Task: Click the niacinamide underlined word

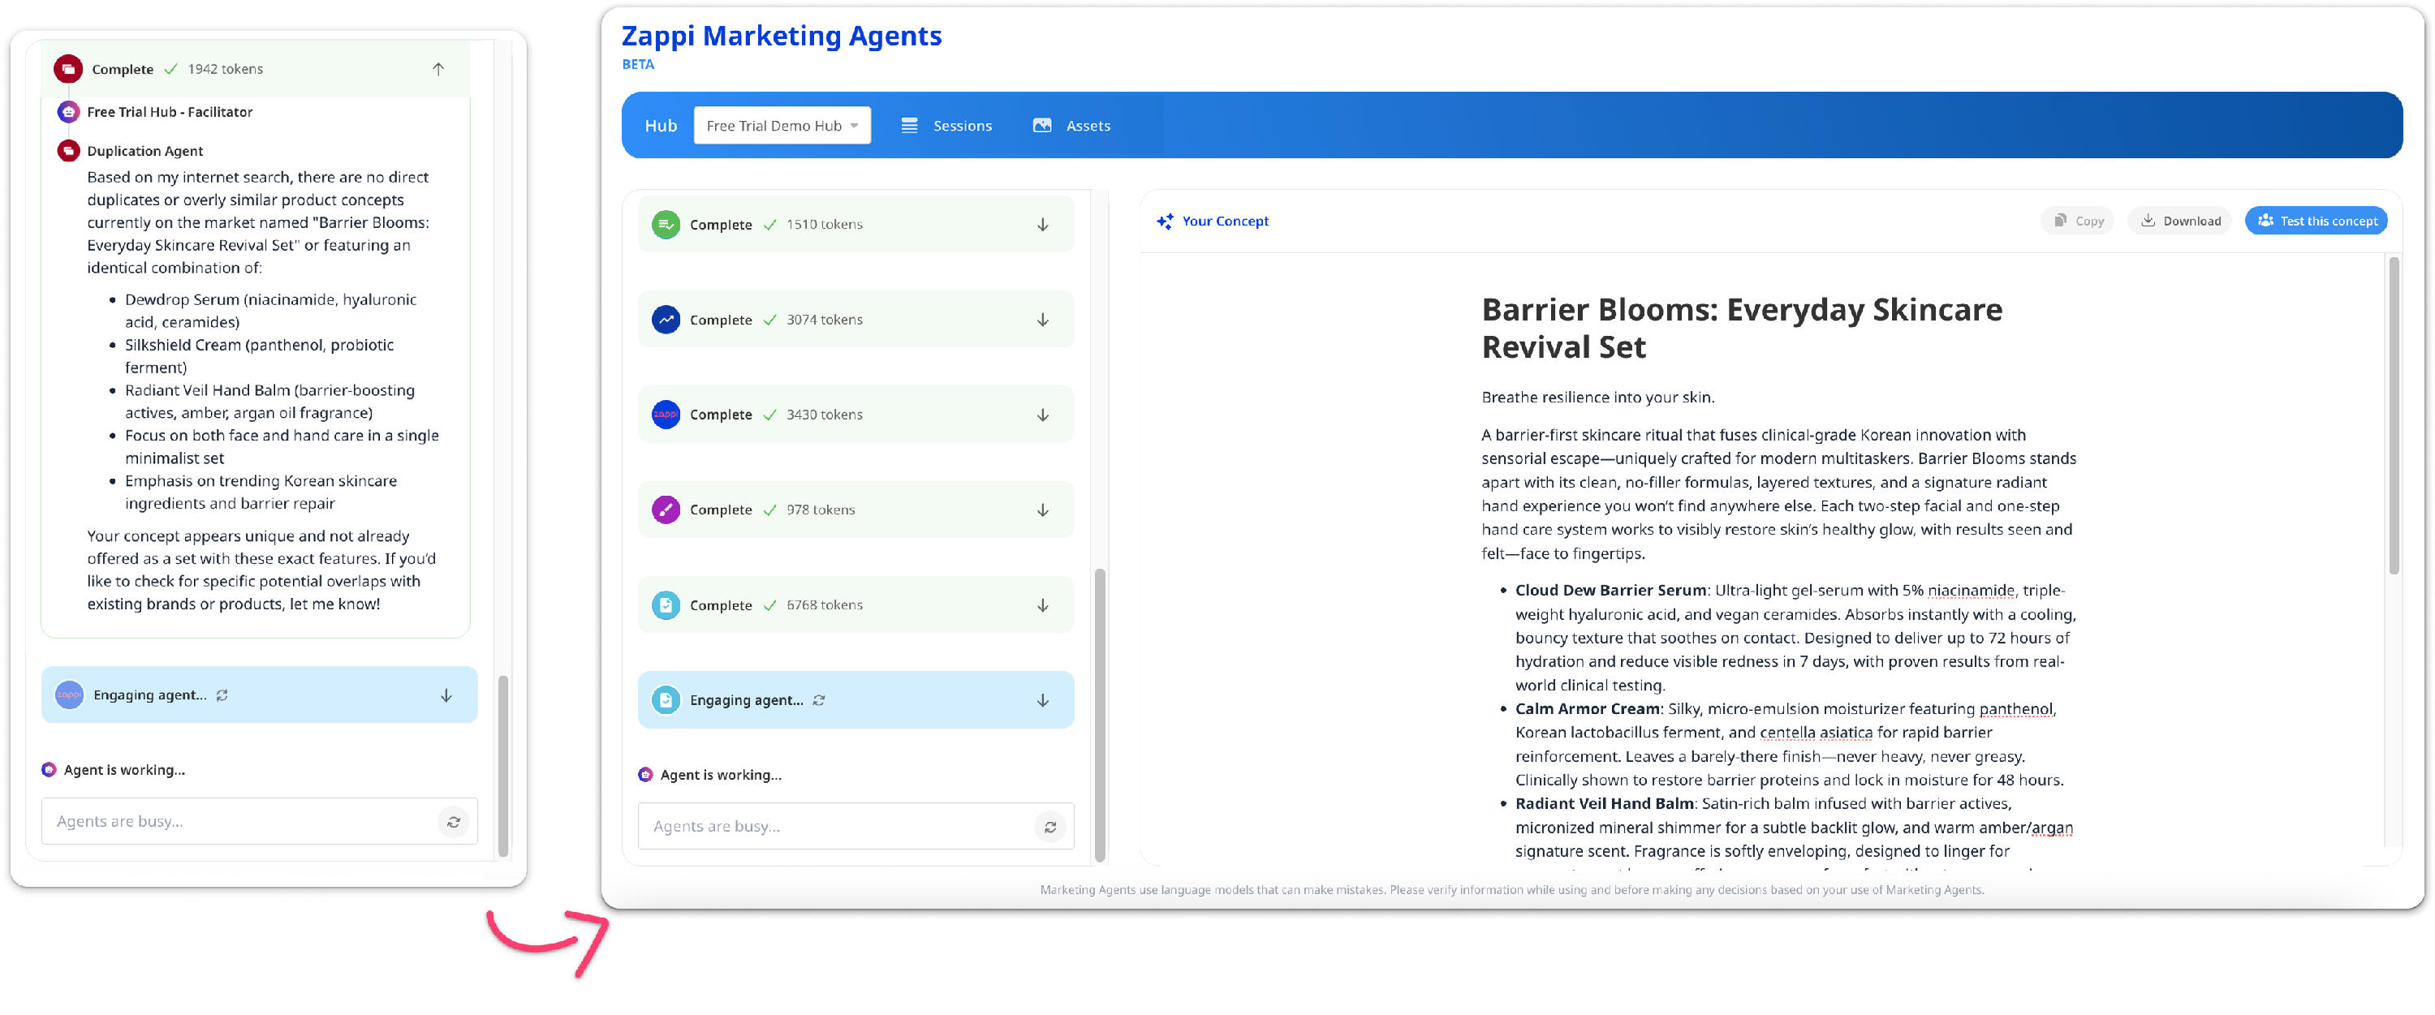Action: (1970, 590)
